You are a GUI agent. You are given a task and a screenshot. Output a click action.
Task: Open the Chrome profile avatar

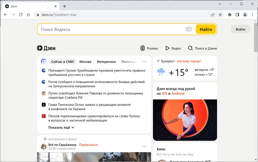point(245,15)
